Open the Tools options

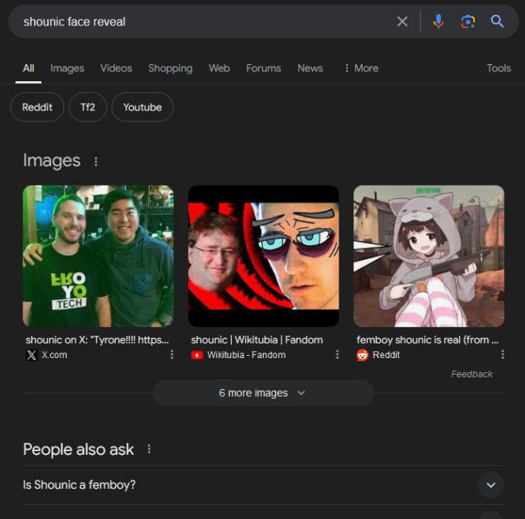pyautogui.click(x=499, y=68)
